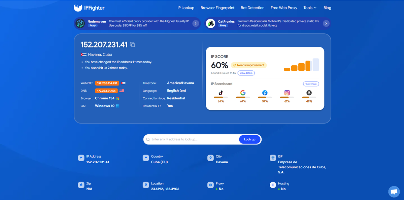Click the Hosting server icon
The image size is (404, 200).
[273, 185]
